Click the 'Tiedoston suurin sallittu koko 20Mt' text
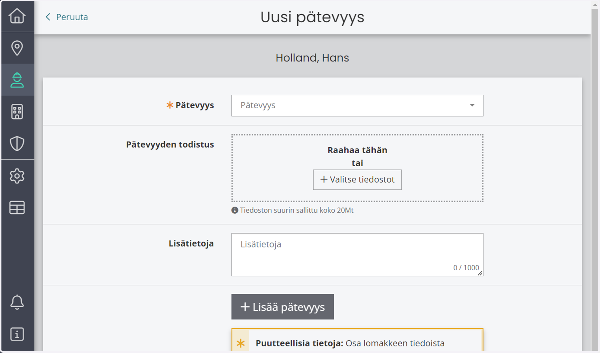 [x=297, y=210]
